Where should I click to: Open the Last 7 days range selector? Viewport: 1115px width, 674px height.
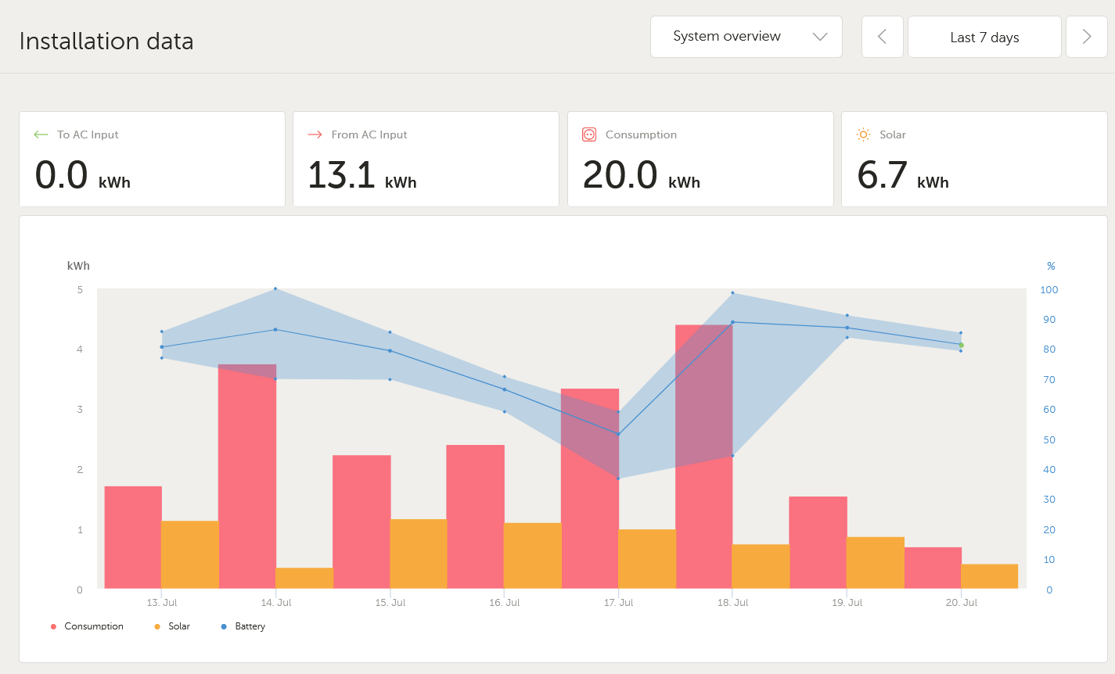tap(984, 37)
